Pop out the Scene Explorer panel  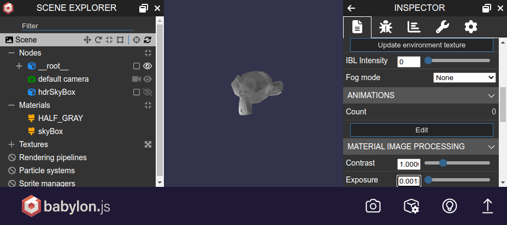coord(144,8)
